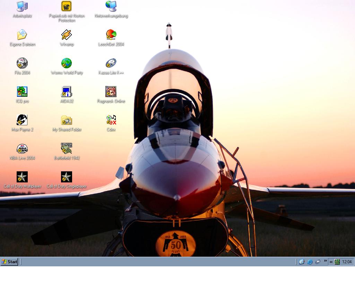Select the Kazaa Lite K++ shortcut
Screen dimensions: 355x283
pos(111,63)
